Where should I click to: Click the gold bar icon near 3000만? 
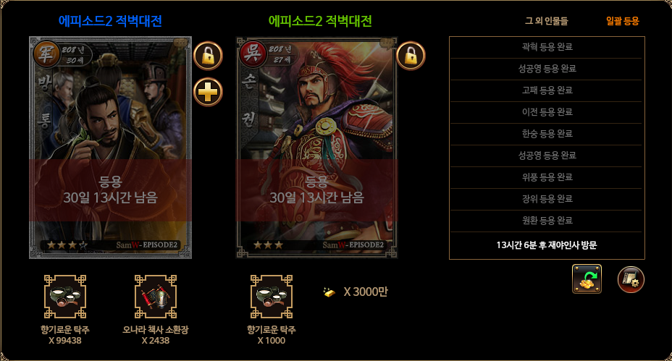click(329, 292)
